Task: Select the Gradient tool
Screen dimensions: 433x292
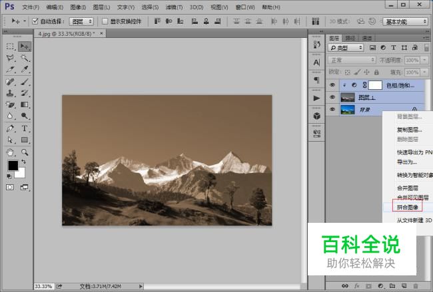Action: [x=25, y=104]
